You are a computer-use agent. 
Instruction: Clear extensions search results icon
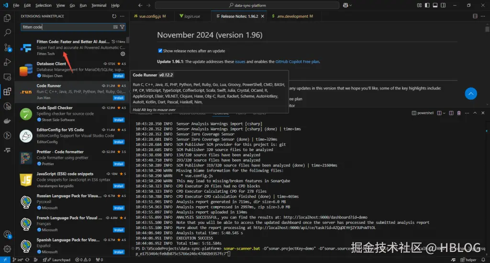pos(115,27)
